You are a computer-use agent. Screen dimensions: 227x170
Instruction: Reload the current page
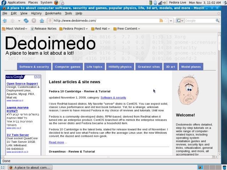(26, 21)
